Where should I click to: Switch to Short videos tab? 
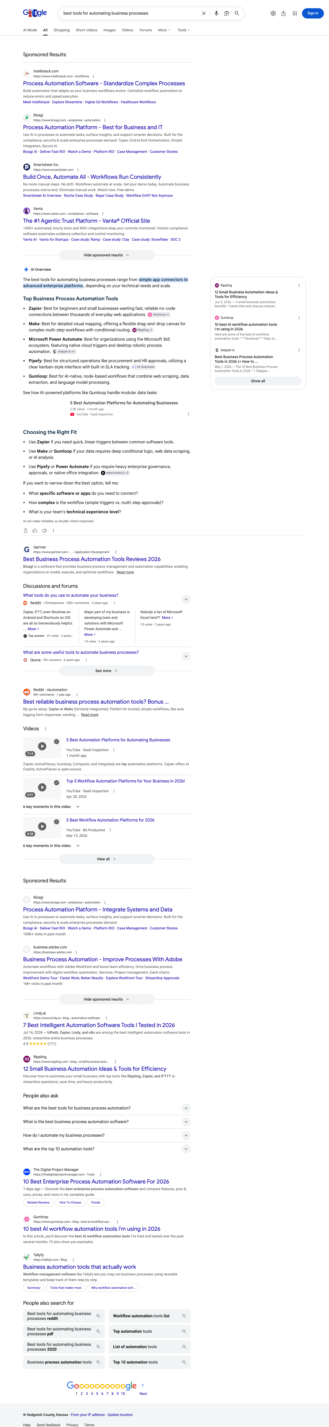coord(86,30)
